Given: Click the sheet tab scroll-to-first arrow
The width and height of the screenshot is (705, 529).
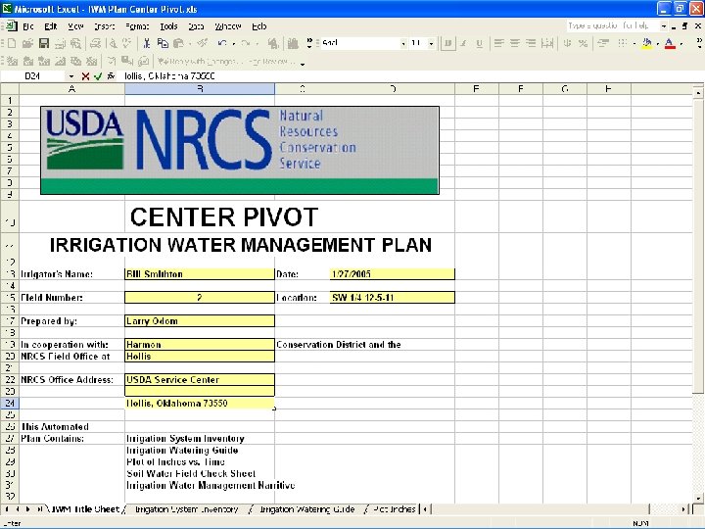Looking at the screenshot, I should pyautogui.click(x=6, y=509).
